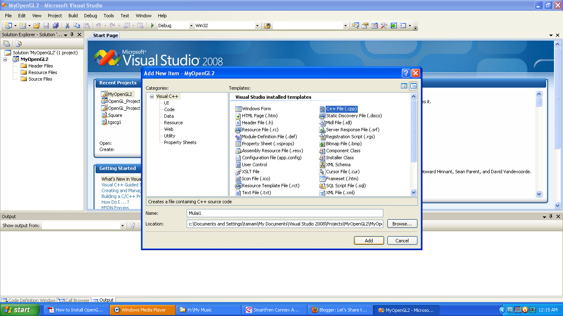Click the Name input field containing Mulai1
This screenshot has width=563, height=316.
tap(285, 213)
